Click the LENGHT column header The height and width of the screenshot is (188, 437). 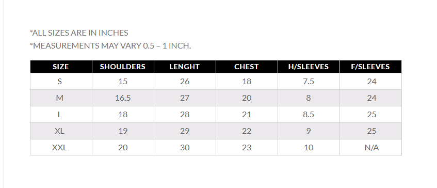pyautogui.click(x=185, y=67)
